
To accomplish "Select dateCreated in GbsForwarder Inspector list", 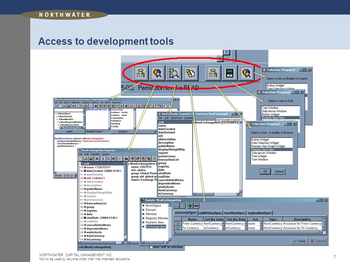I will (x=167, y=129).
